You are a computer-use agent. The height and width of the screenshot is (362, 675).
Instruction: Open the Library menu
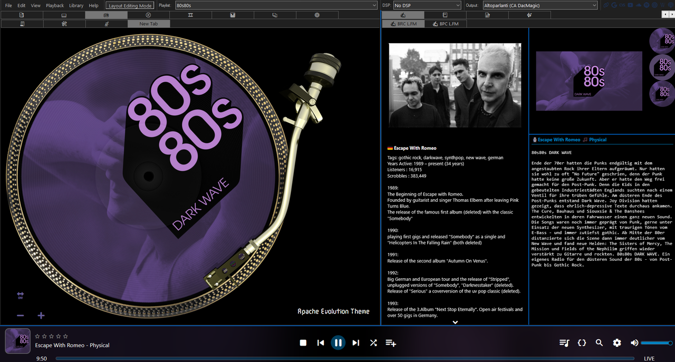(x=76, y=5)
